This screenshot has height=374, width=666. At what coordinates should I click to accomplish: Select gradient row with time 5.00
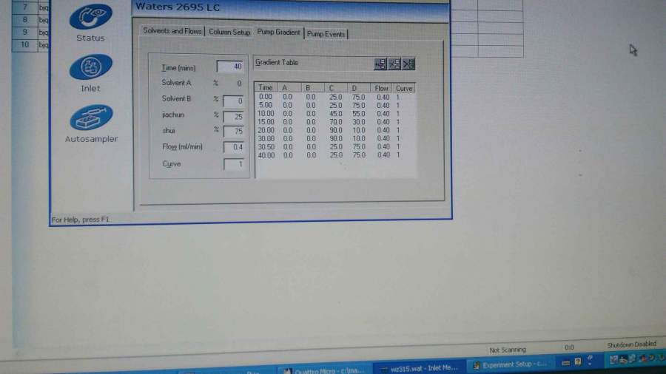point(334,105)
